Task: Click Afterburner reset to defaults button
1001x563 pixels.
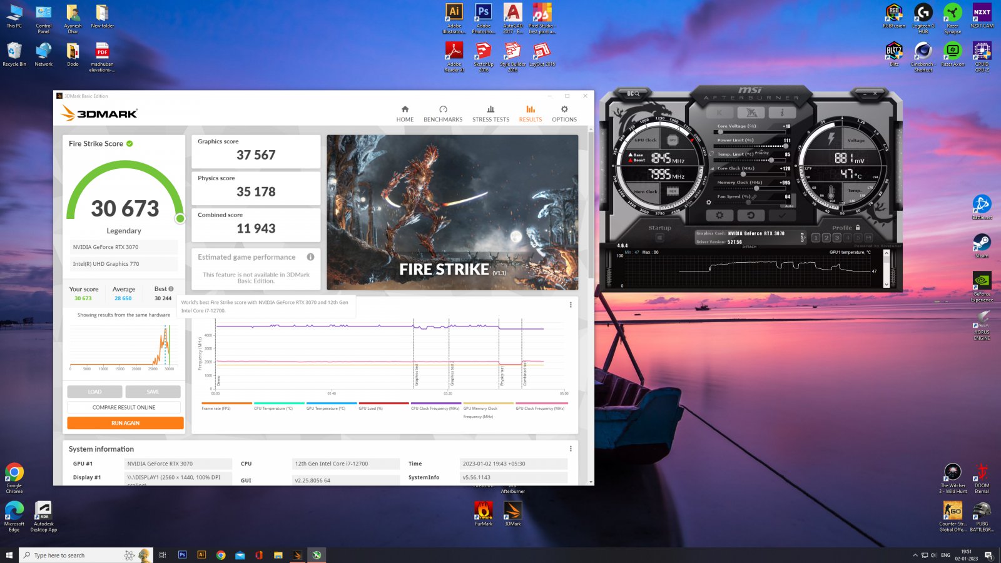Action: [751, 215]
